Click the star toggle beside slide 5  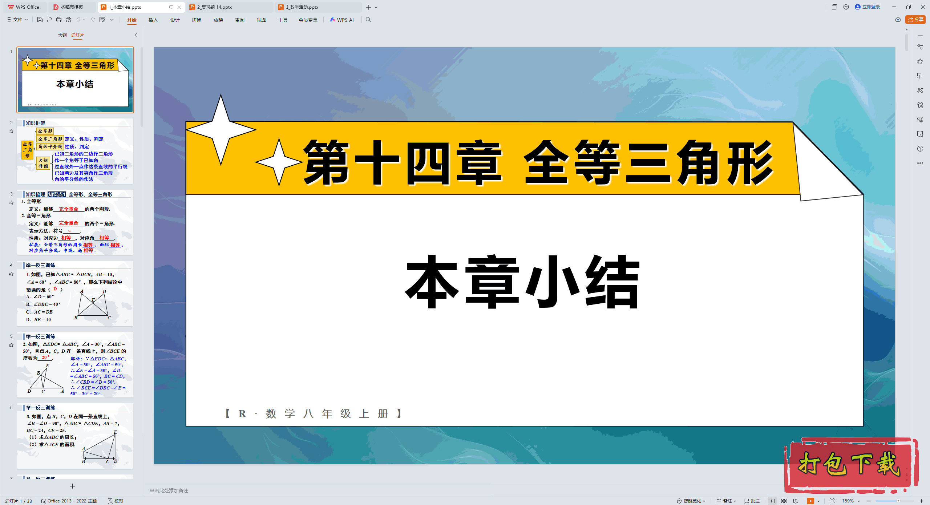coord(11,344)
